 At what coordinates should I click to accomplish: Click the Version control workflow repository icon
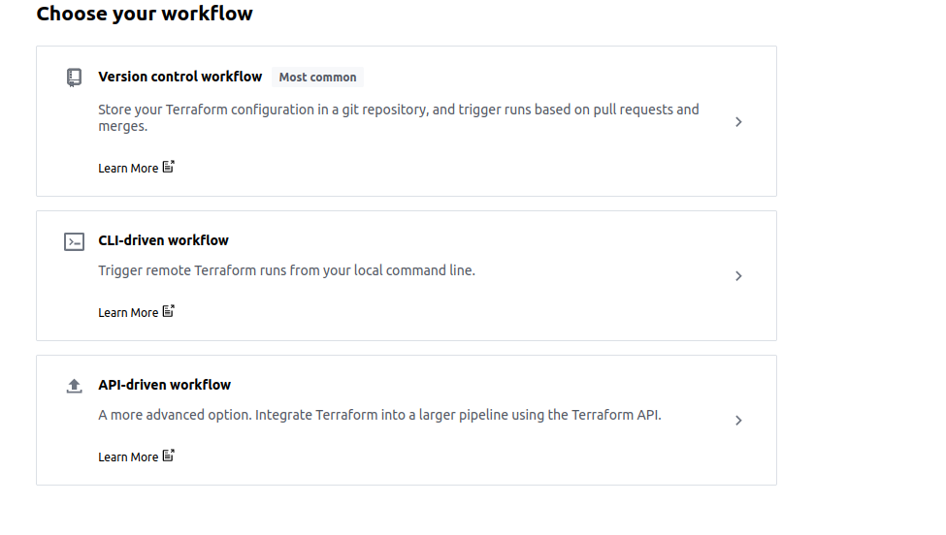click(x=74, y=78)
